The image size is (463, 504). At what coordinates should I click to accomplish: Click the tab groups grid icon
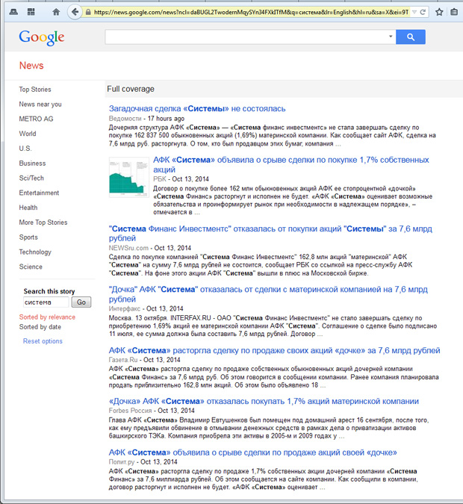pyautogui.click(x=31, y=12)
